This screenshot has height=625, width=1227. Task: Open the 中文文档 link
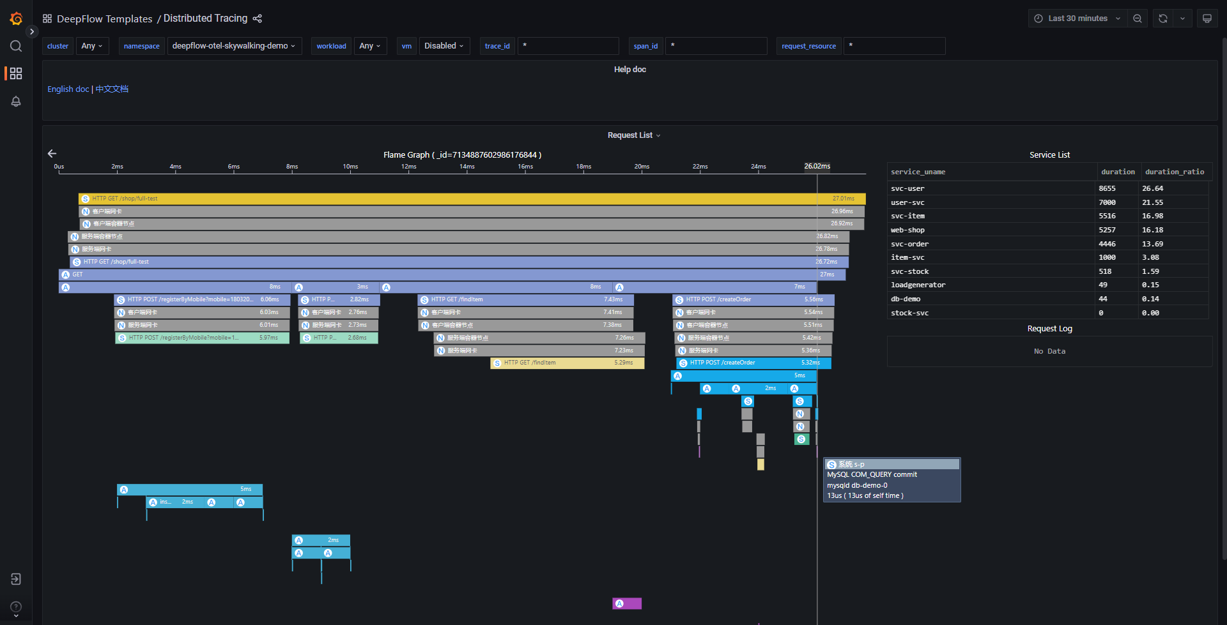click(112, 89)
